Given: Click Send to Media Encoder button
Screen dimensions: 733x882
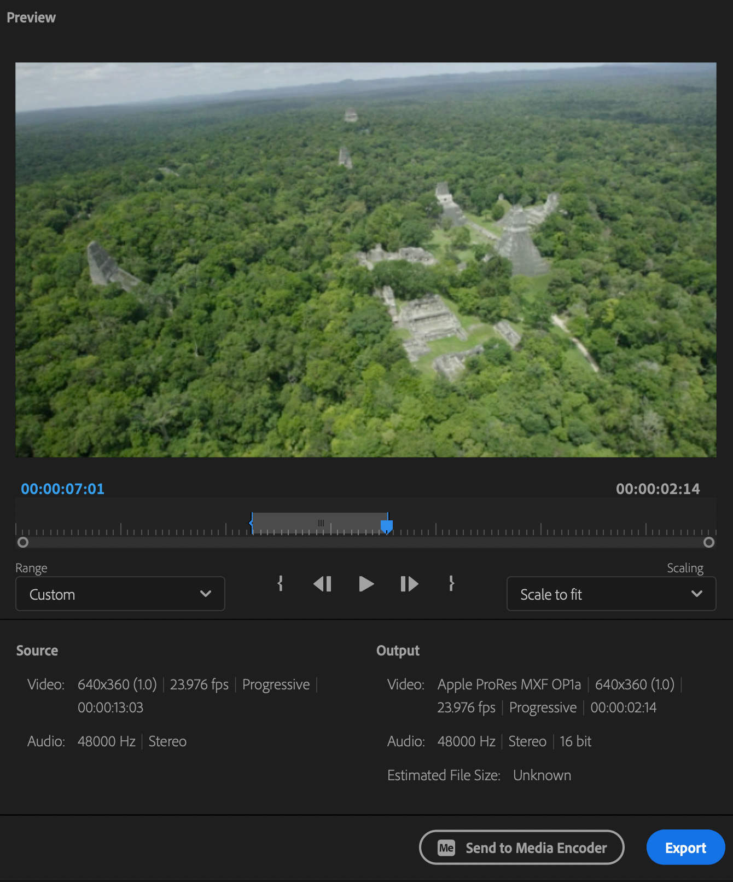Looking at the screenshot, I should (521, 848).
